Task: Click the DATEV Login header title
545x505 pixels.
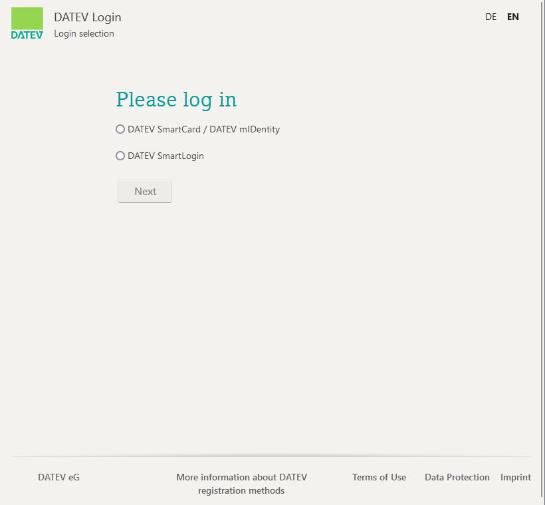Action: point(88,17)
